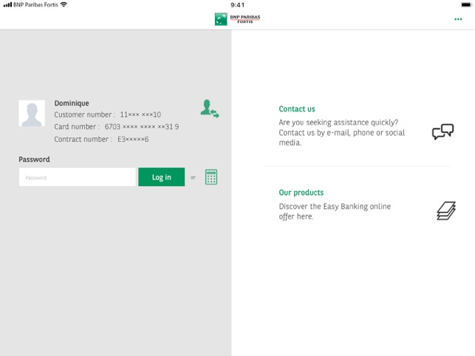
Task: Tap the Wi-Fi status icon
Action: 64,4
